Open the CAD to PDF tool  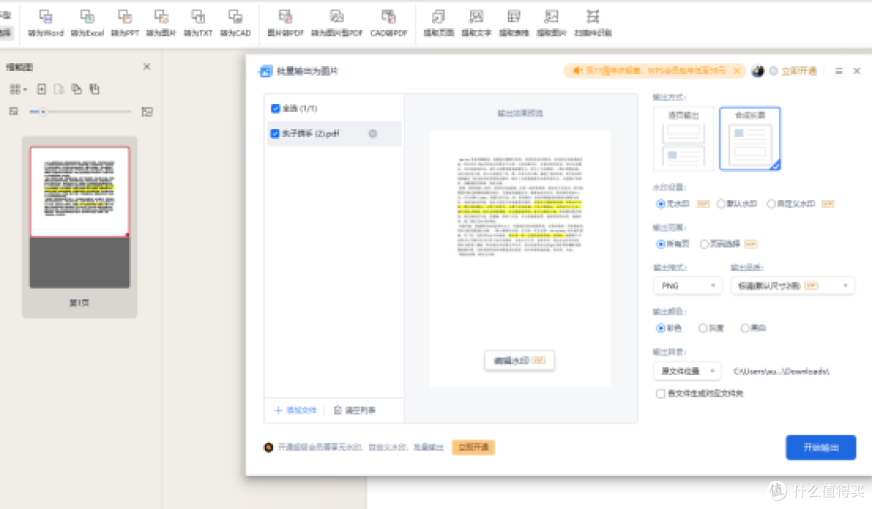tap(388, 23)
